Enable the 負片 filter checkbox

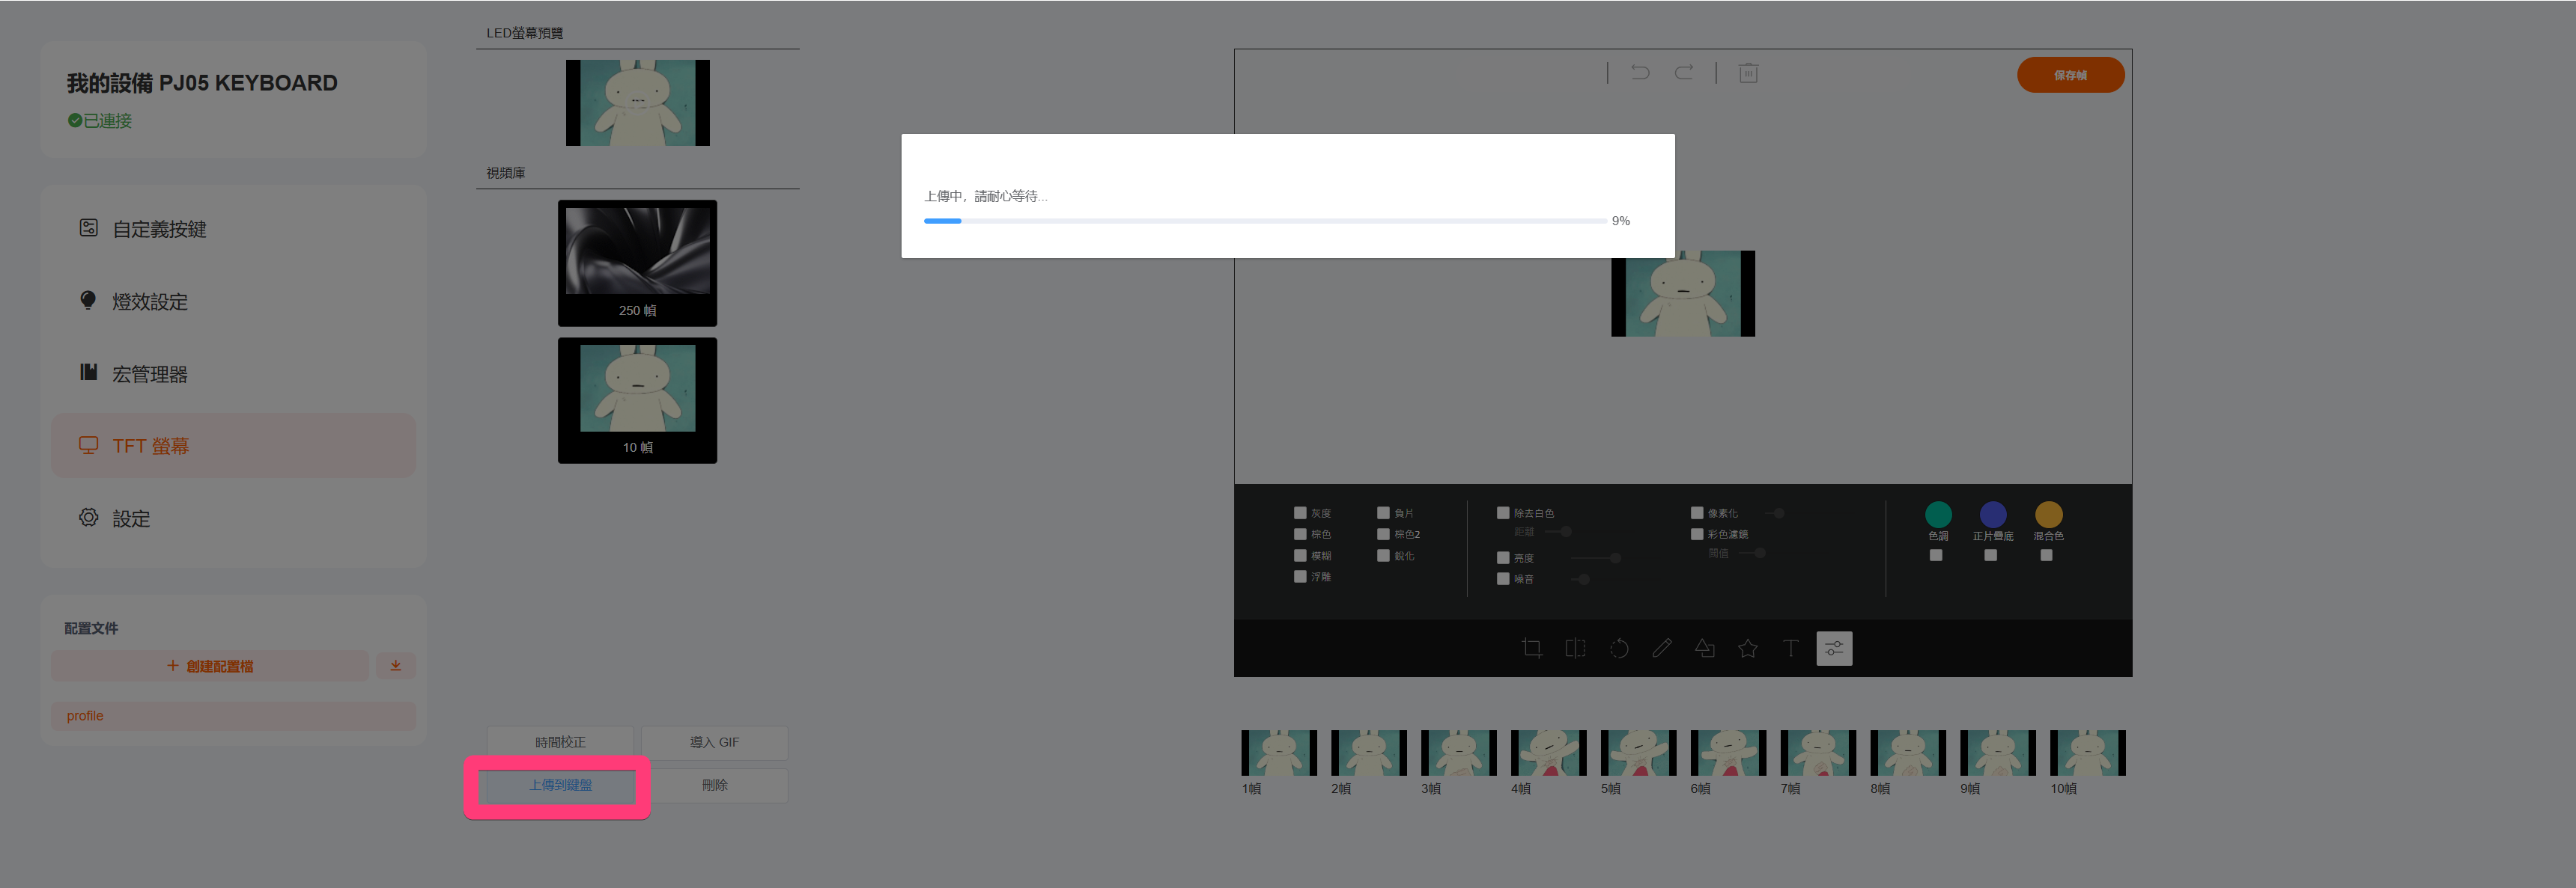[1383, 513]
